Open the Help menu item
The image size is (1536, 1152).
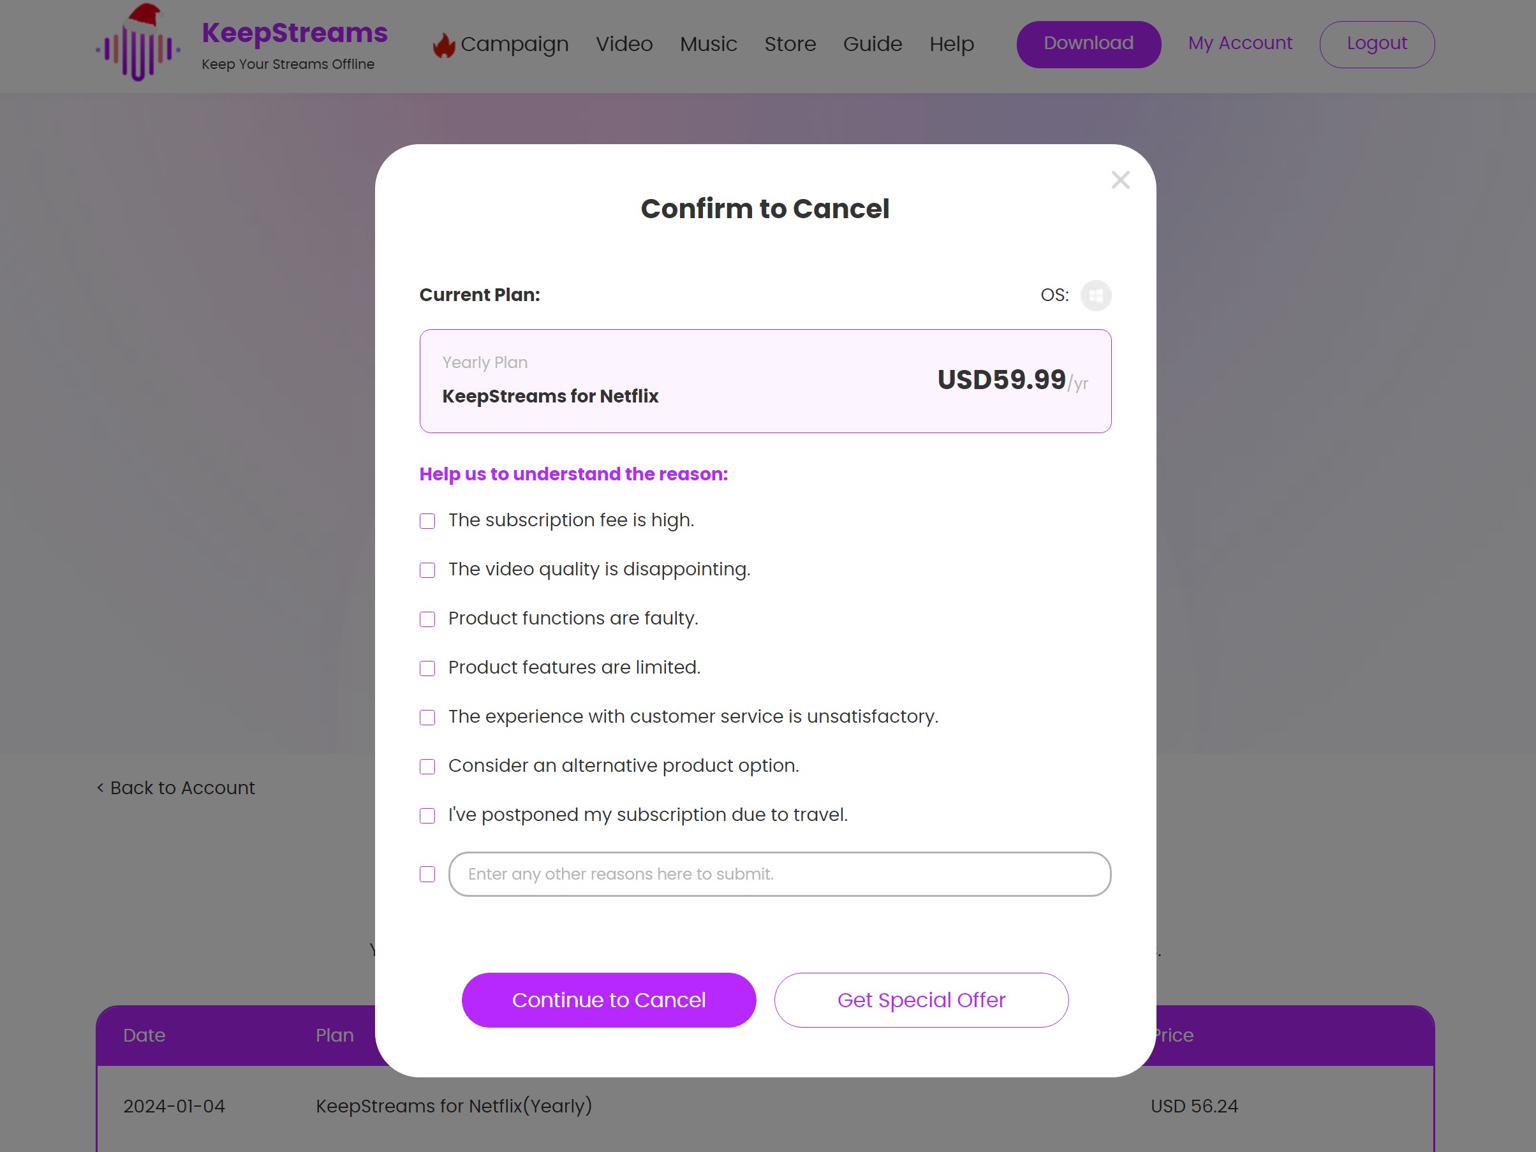tap(952, 43)
